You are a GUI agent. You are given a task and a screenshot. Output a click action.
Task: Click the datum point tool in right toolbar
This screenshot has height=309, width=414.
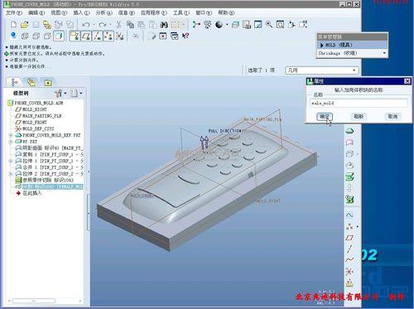pyautogui.click(x=349, y=226)
